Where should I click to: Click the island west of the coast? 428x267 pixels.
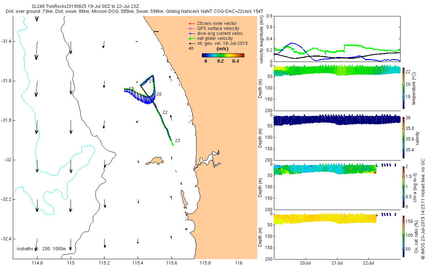click(154, 161)
